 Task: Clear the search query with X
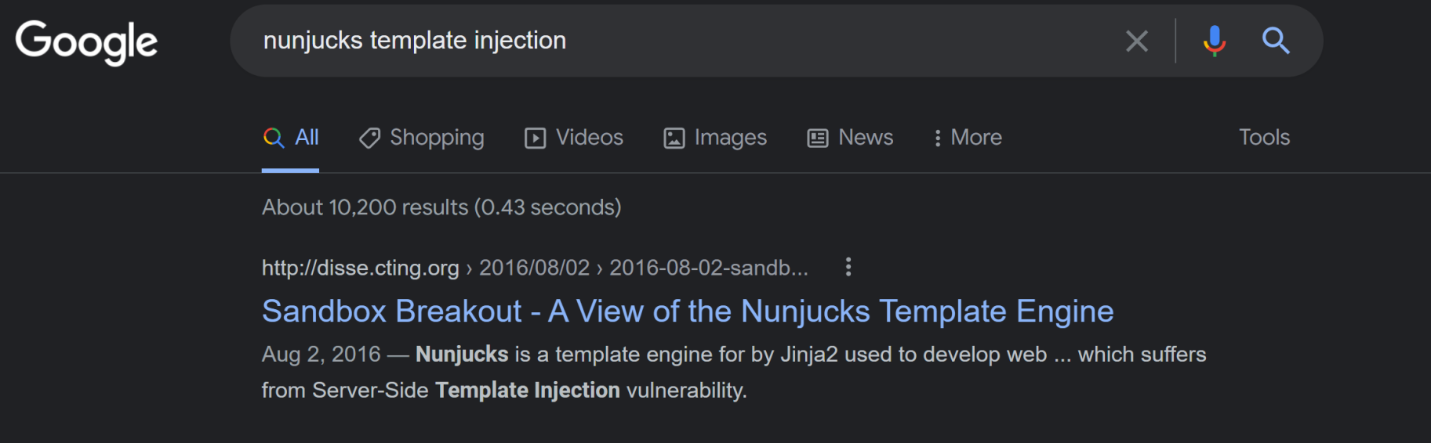[1136, 41]
